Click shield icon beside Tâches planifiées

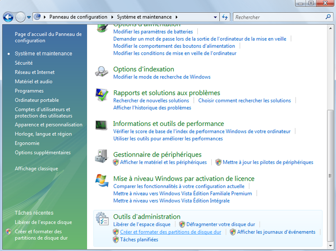point(115,240)
